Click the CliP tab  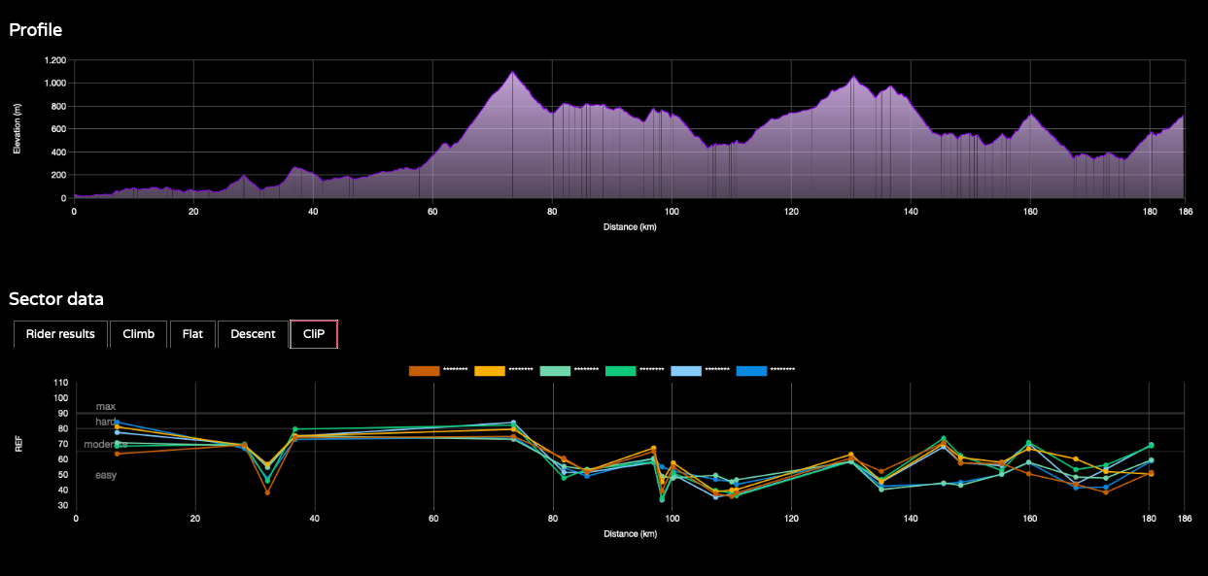coord(314,334)
